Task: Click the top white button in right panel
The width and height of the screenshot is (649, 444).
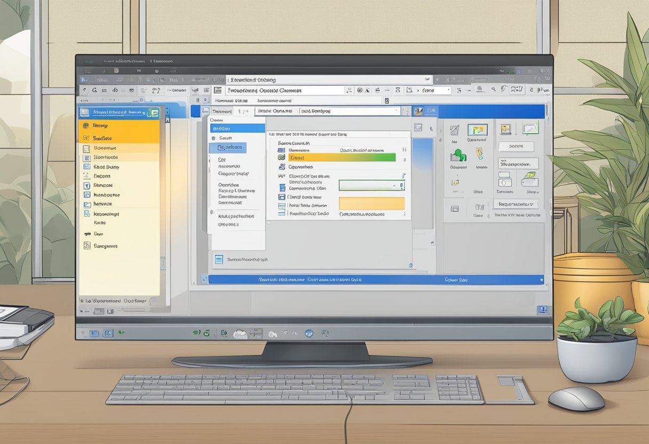Action: click(516, 146)
